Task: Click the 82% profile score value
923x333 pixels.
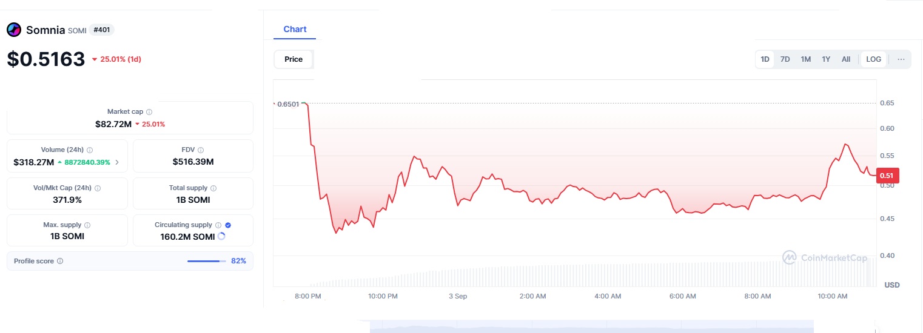Action: coord(239,261)
